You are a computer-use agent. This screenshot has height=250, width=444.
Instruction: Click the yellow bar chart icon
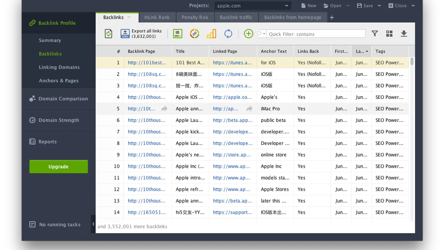211,34
